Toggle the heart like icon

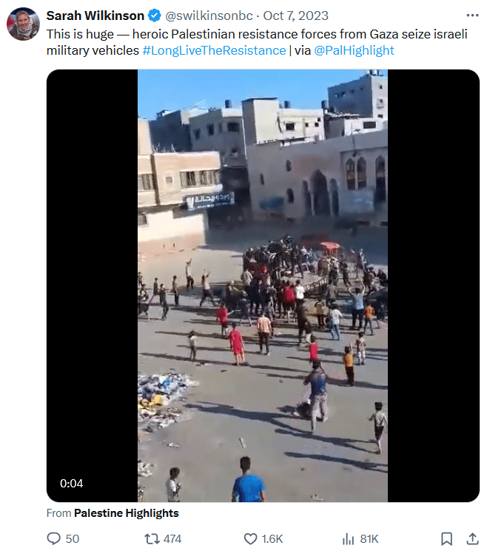250,538
